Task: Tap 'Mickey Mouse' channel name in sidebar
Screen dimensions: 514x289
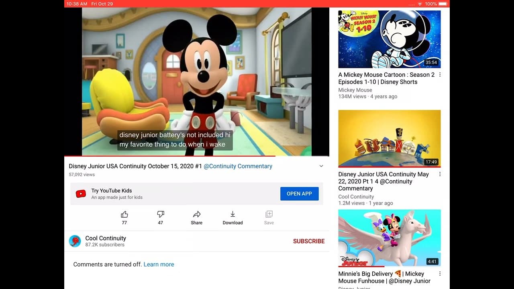Action: [x=355, y=90]
